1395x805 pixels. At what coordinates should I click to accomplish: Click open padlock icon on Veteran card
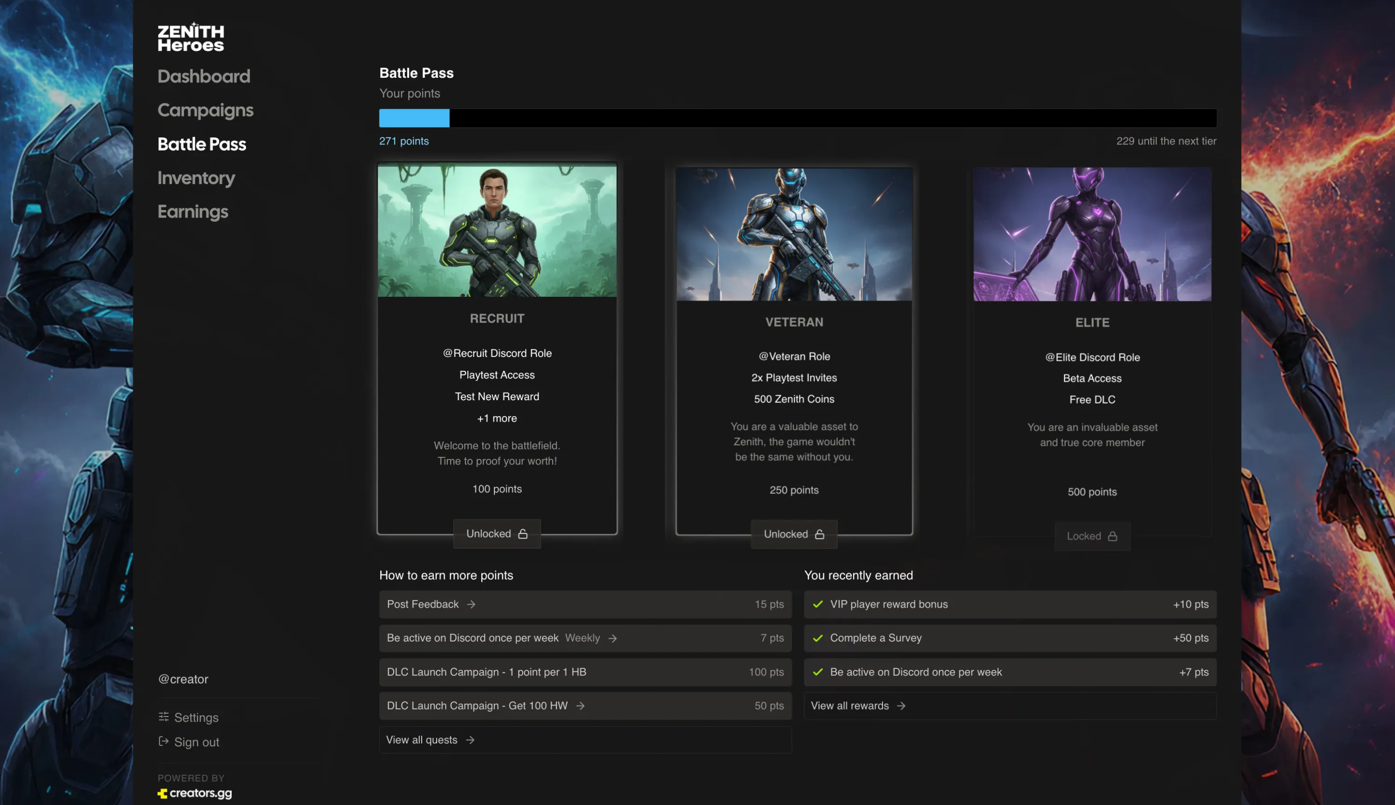tap(820, 535)
